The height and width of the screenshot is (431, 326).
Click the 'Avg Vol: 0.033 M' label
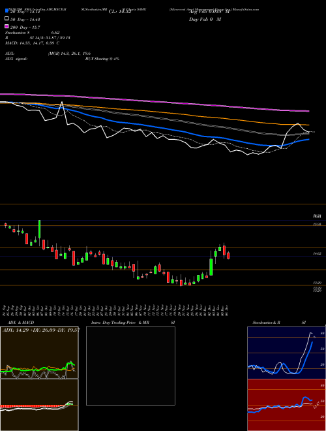209,12
